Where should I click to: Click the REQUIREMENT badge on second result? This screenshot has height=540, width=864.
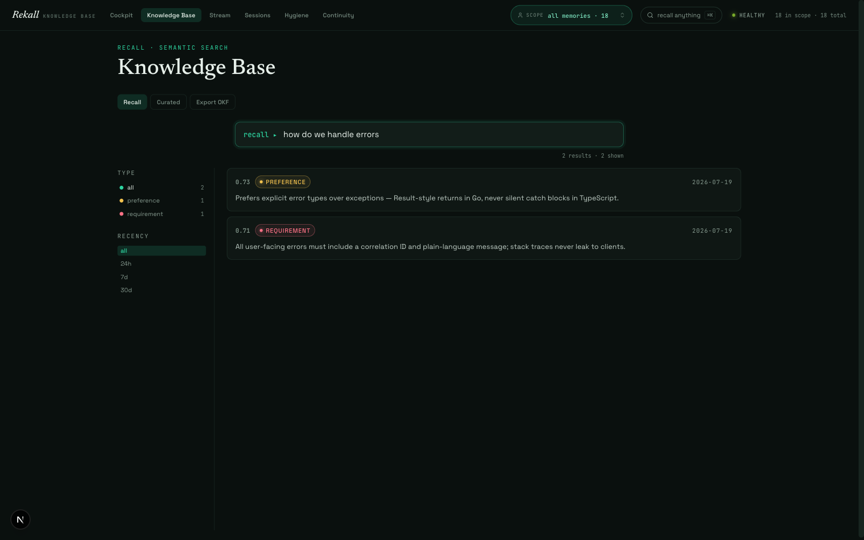(x=285, y=231)
